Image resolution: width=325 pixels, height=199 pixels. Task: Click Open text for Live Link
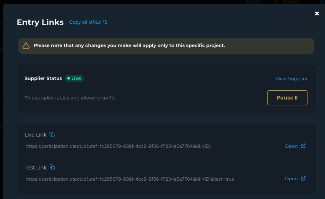[x=291, y=146]
